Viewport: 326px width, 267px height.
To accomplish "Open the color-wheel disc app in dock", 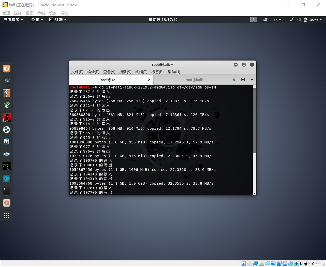I will pos(7,203).
